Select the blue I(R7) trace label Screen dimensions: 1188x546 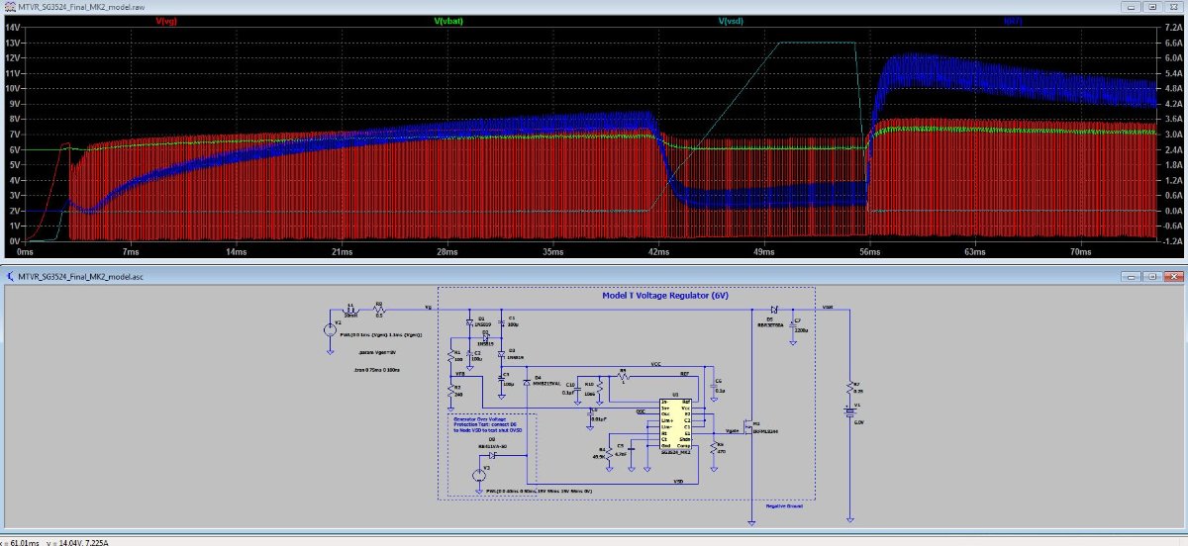click(x=1013, y=21)
